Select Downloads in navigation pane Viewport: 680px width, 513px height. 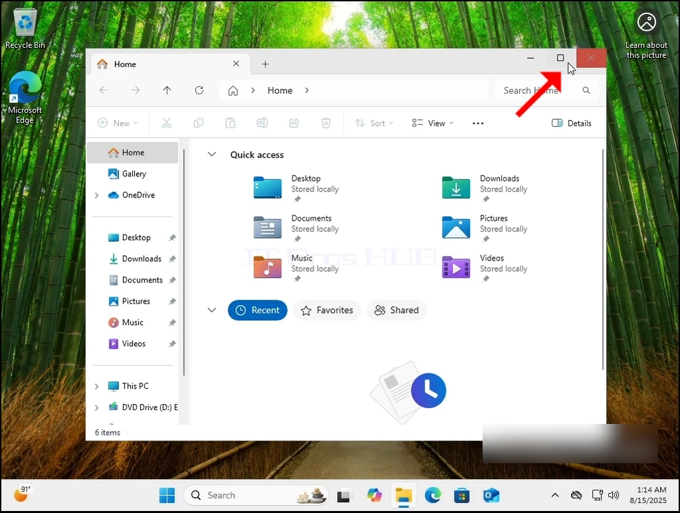(134, 259)
